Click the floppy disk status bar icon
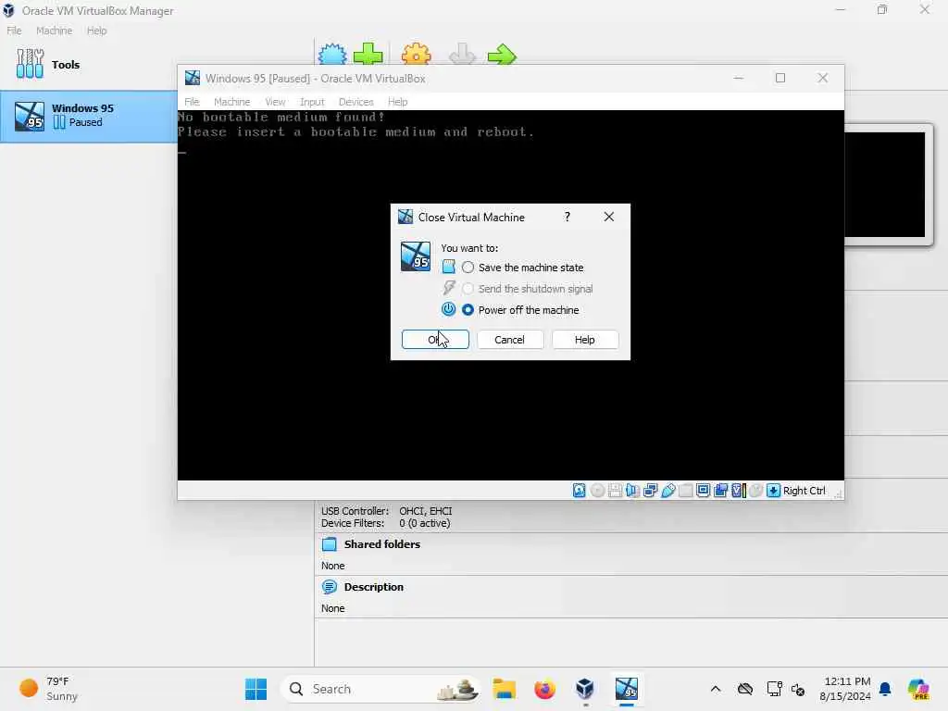This screenshot has height=711, width=948. tap(615, 491)
